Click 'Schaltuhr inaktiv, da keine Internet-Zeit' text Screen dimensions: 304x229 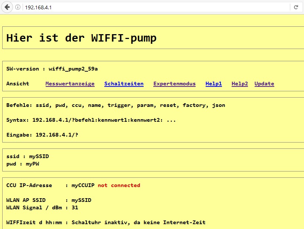pyautogui.click(x=138, y=222)
